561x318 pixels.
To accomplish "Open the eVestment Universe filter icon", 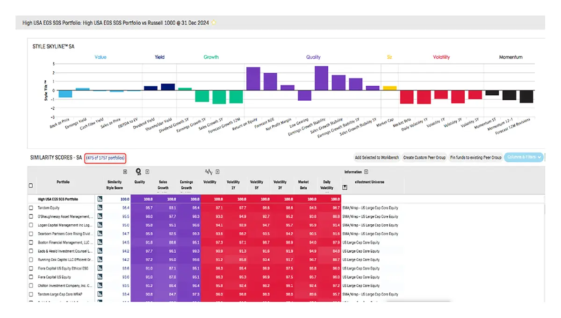I will click(345, 187).
